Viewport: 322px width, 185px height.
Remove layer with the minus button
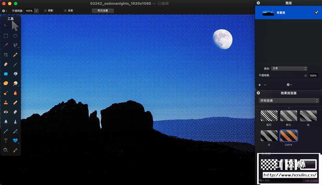(x=265, y=85)
